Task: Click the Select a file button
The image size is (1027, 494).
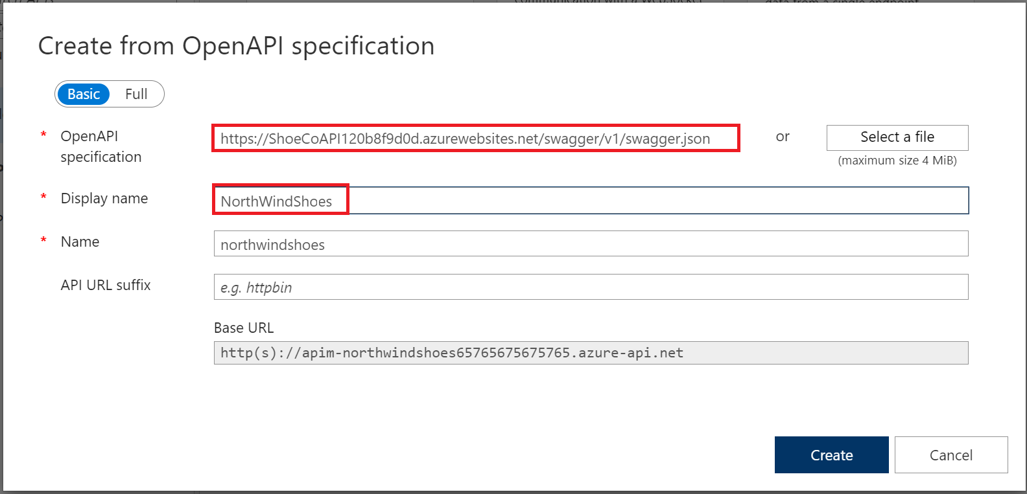Action: pyautogui.click(x=897, y=137)
